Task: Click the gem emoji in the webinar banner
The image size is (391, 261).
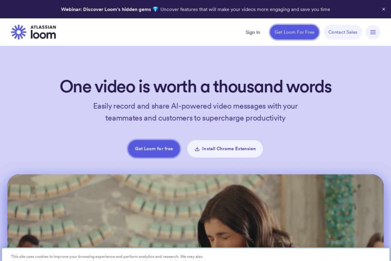Action: 155,9
